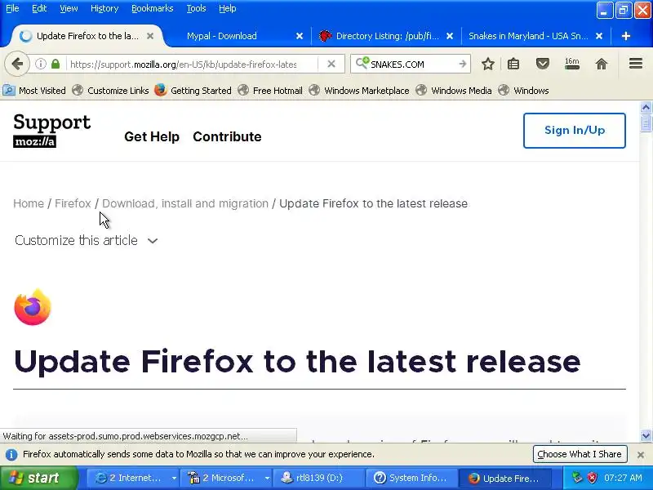This screenshot has height=490, width=653.
Task: Expand the Internet Explorer taskbar group
Action: 174,478
